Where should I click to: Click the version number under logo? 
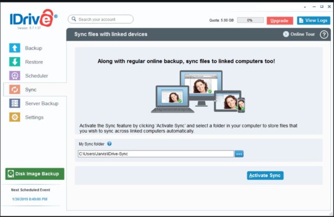tap(29, 28)
